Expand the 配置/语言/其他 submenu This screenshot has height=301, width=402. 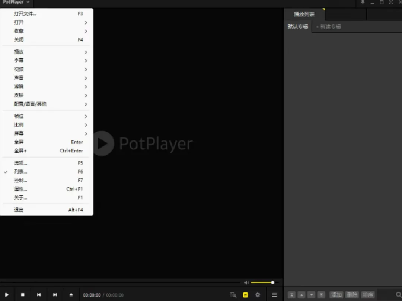(x=47, y=104)
